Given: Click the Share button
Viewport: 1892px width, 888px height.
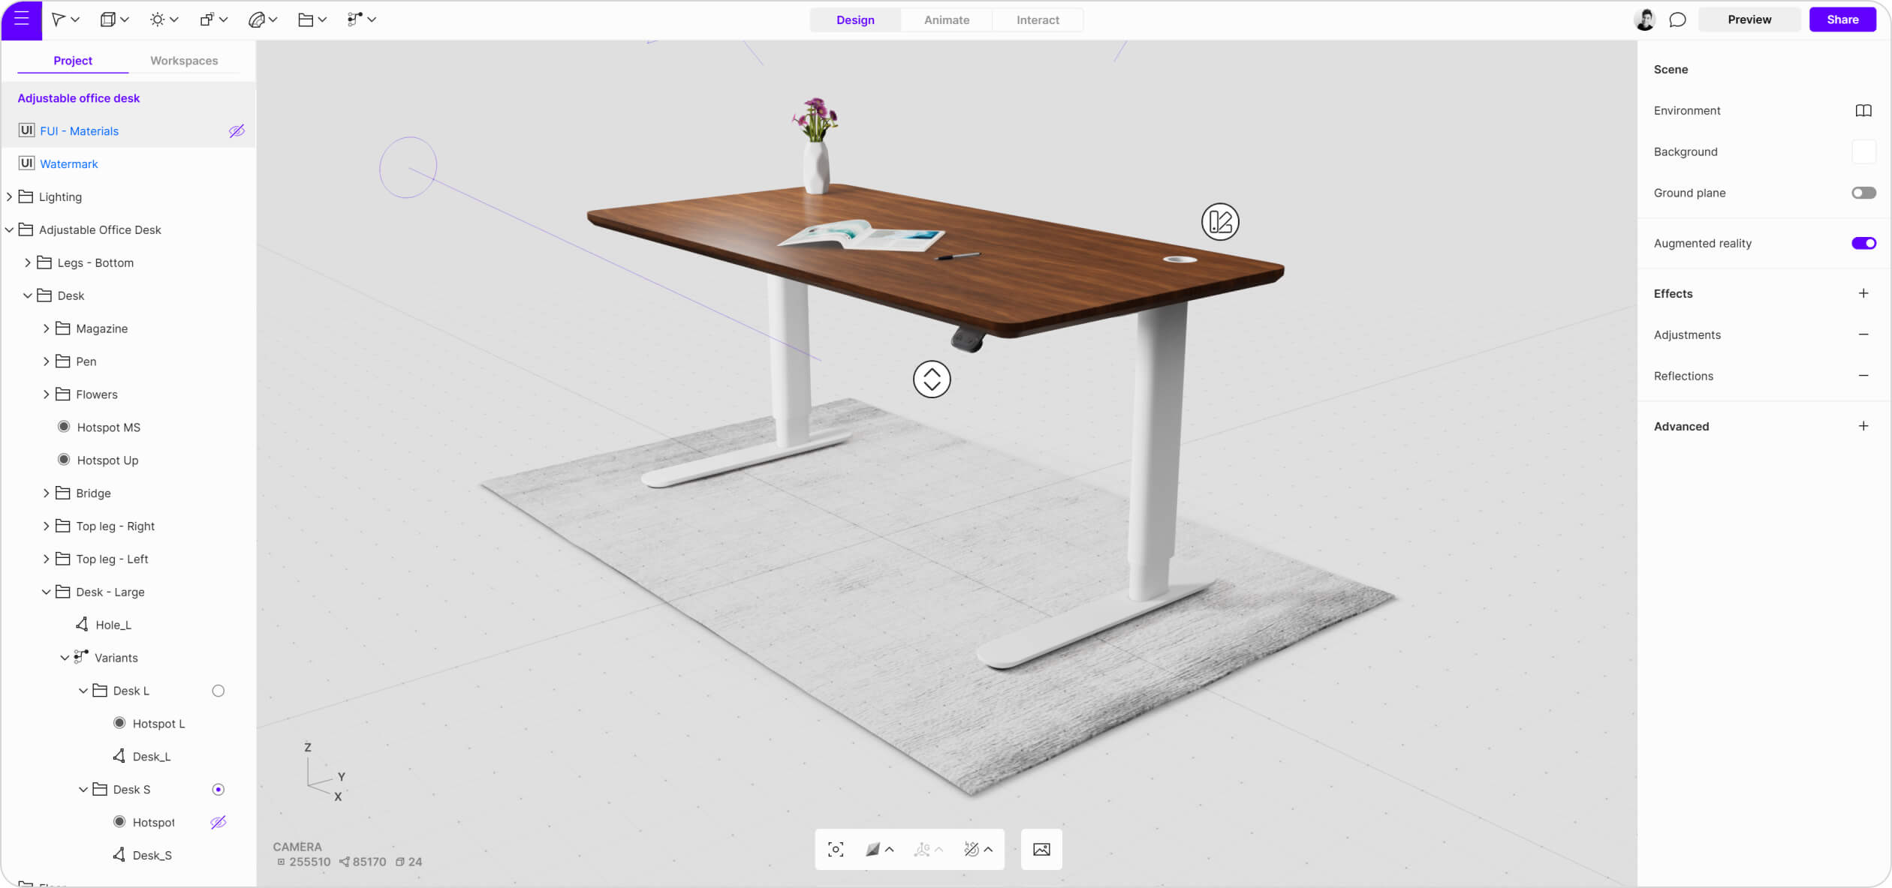Looking at the screenshot, I should [x=1842, y=19].
